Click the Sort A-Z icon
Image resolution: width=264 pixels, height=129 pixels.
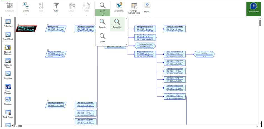click(41, 6)
